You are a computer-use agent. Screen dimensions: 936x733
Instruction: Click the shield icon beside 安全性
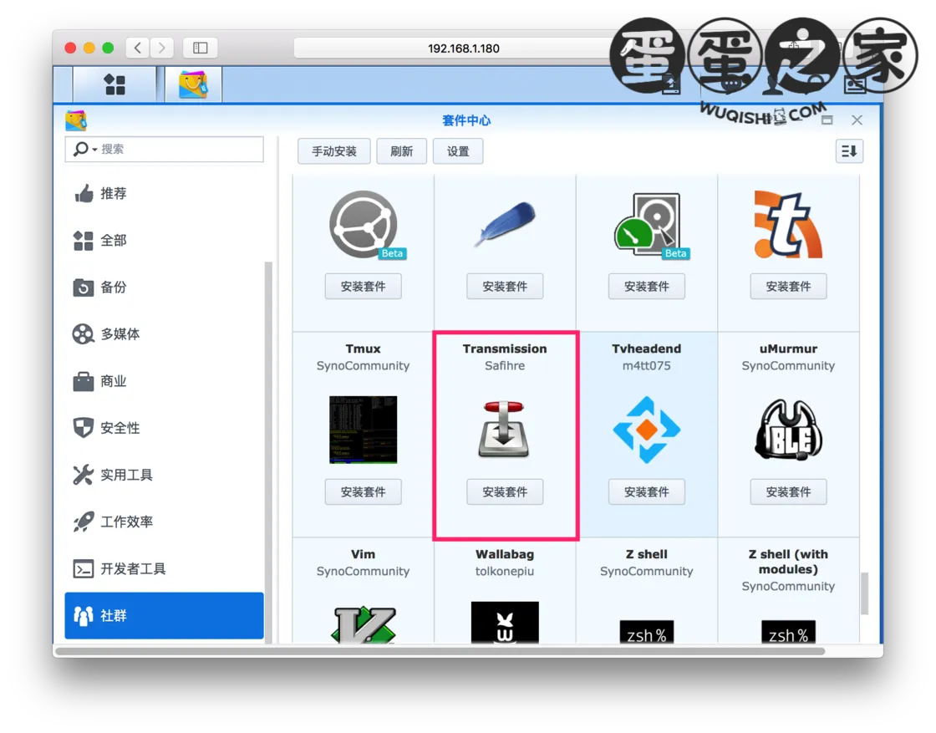click(83, 428)
